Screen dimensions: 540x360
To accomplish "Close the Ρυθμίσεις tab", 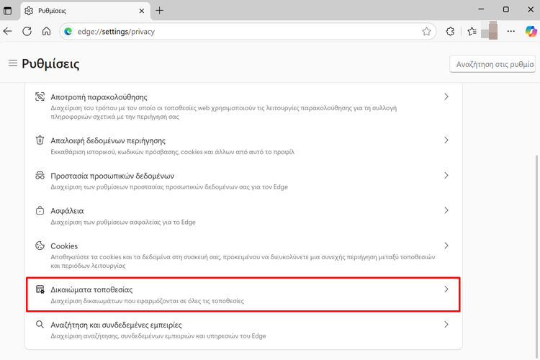I will tap(142, 11).
